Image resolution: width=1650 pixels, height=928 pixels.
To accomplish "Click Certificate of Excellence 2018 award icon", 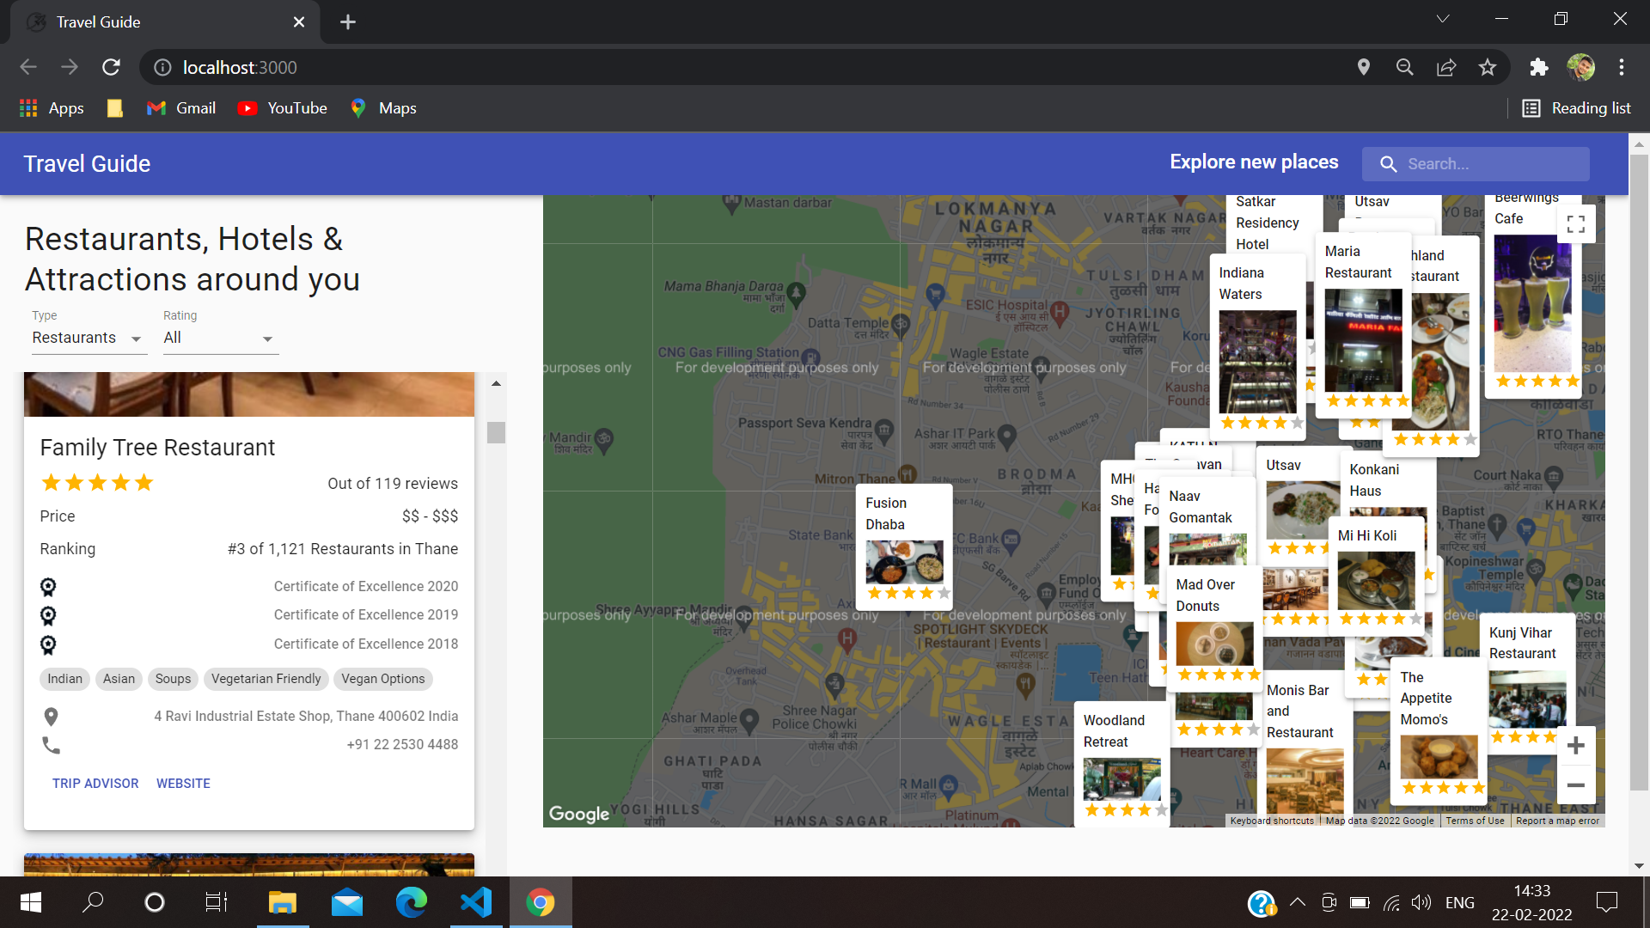I will (x=48, y=644).
